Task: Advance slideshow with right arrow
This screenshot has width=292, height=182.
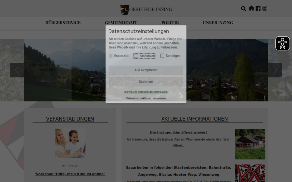Action: click(274, 70)
